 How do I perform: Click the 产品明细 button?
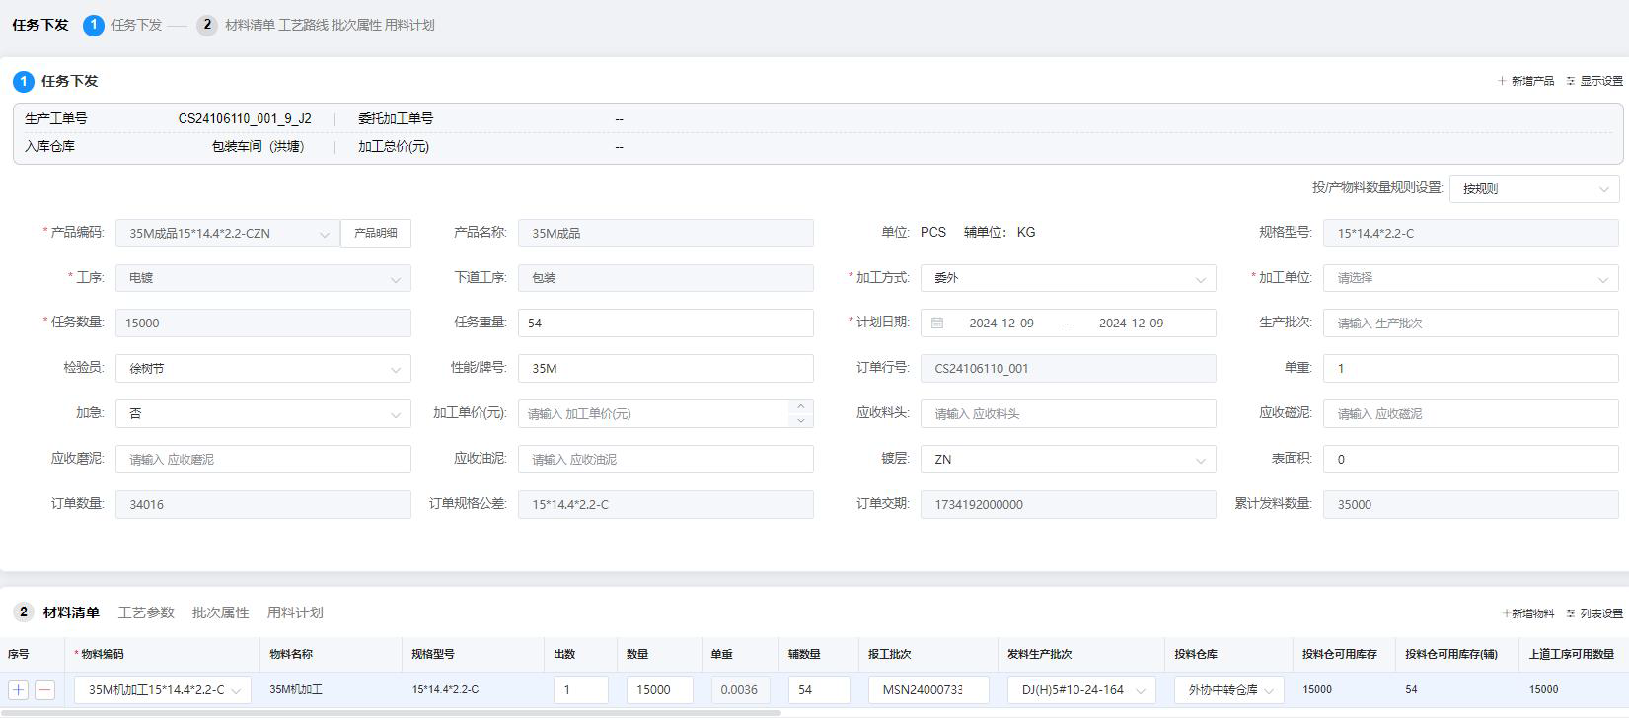[x=376, y=233]
